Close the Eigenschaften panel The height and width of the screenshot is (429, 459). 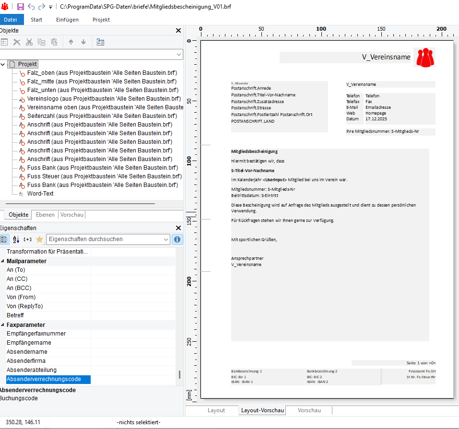pos(178,228)
